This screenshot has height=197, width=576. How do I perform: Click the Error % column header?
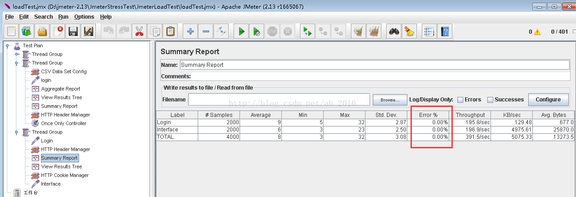click(428, 115)
